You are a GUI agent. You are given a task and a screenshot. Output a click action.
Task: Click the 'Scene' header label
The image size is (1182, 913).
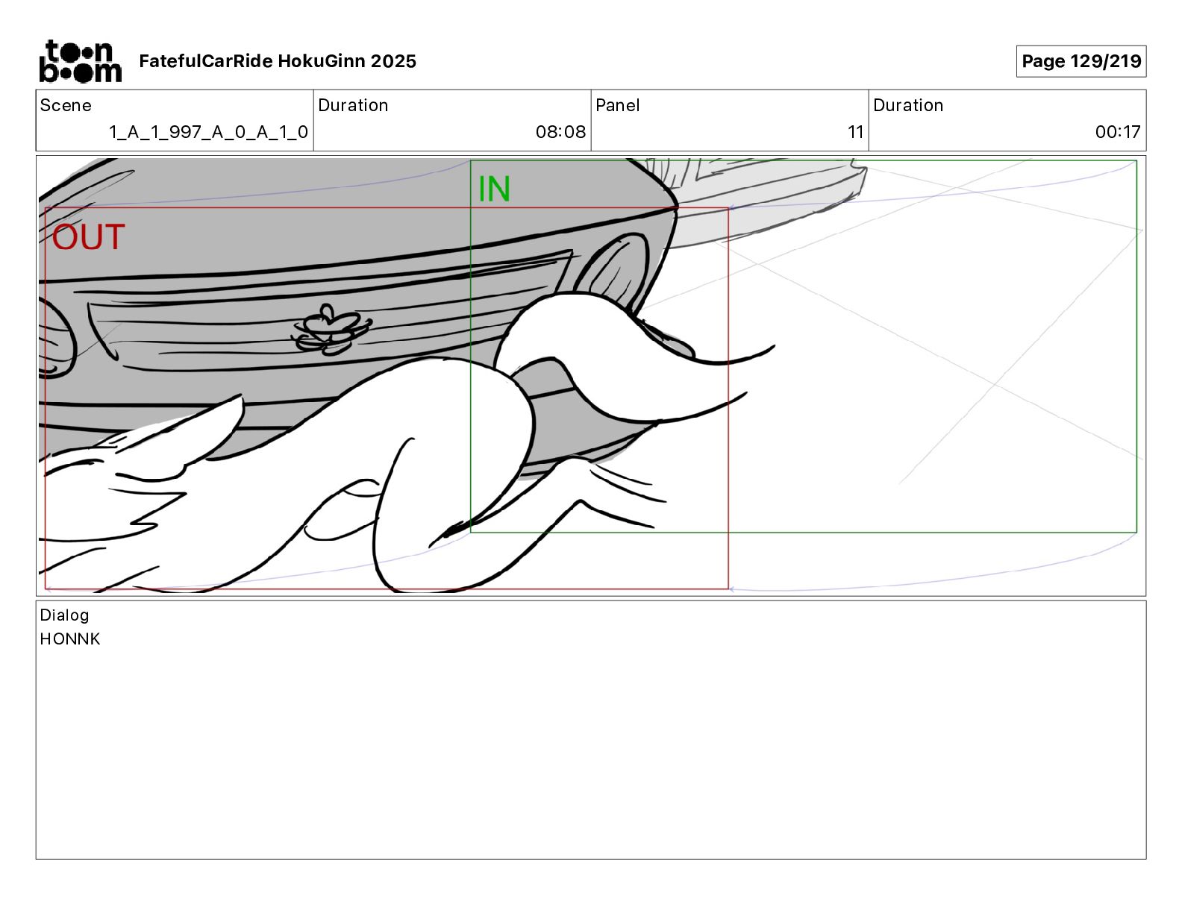coord(66,105)
